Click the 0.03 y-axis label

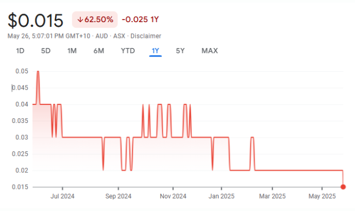tap(22, 137)
